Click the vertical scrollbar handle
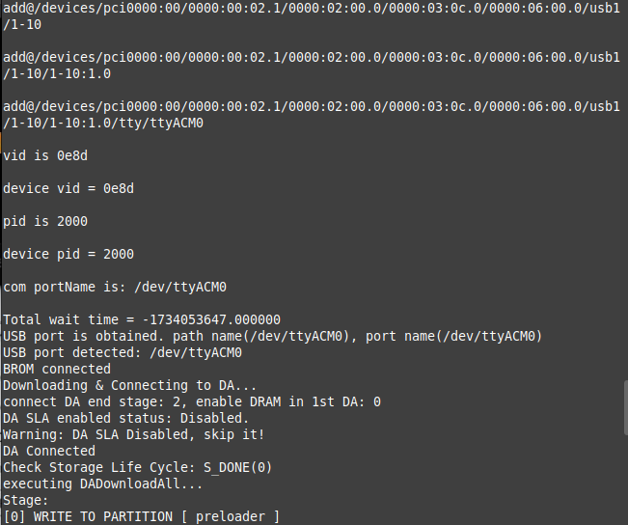The height and width of the screenshot is (525, 628). [x=626, y=408]
